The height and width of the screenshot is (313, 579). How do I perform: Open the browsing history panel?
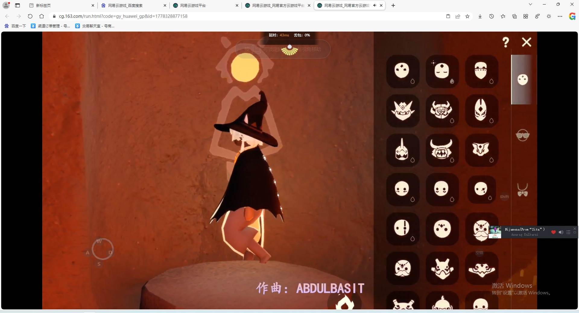click(x=492, y=16)
